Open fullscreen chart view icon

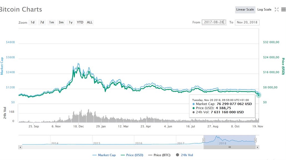click(277, 10)
